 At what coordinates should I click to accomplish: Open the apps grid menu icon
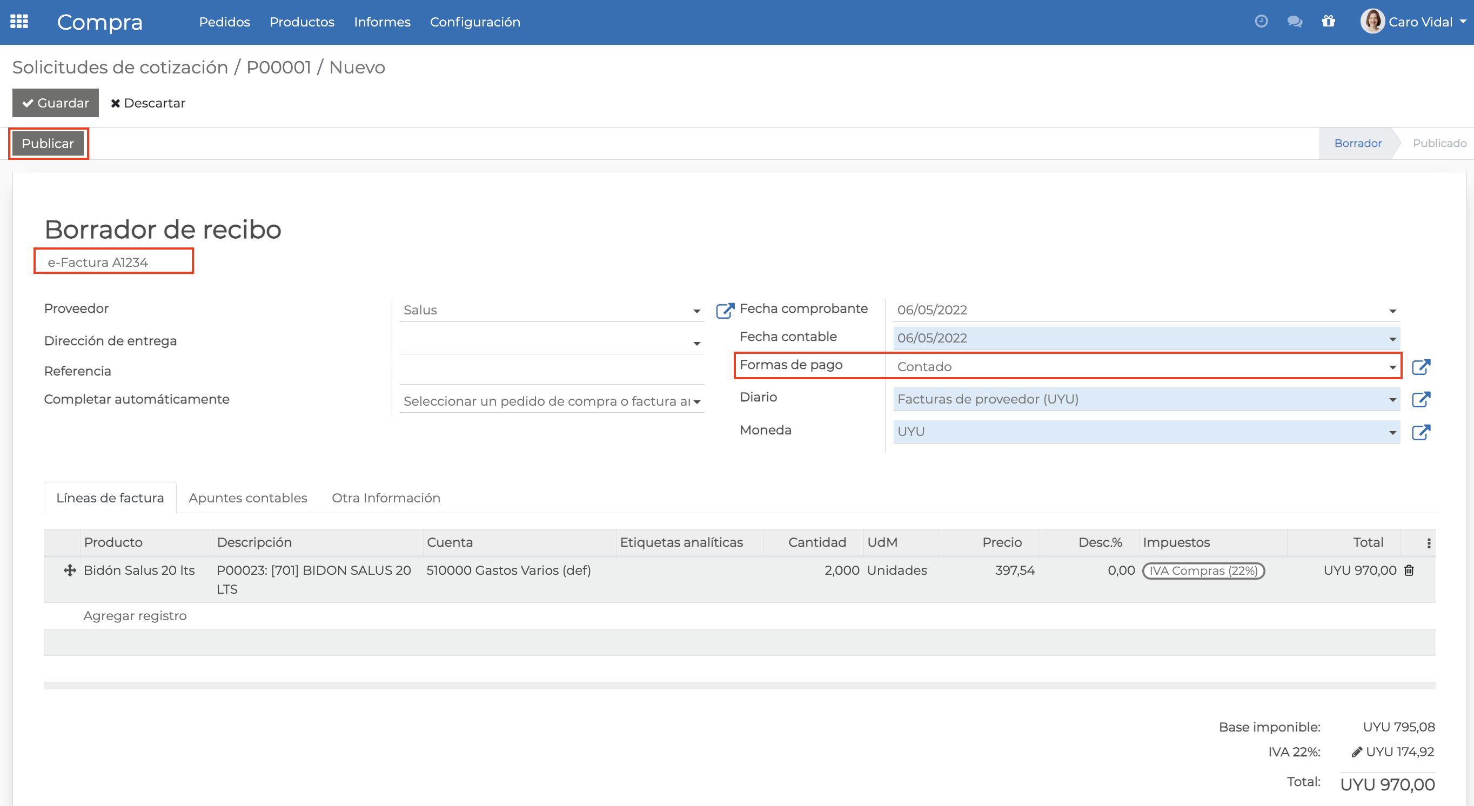click(x=19, y=22)
